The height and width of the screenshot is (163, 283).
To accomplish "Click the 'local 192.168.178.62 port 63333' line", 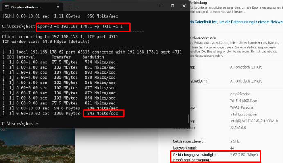I will pyautogui.click(x=92, y=52).
